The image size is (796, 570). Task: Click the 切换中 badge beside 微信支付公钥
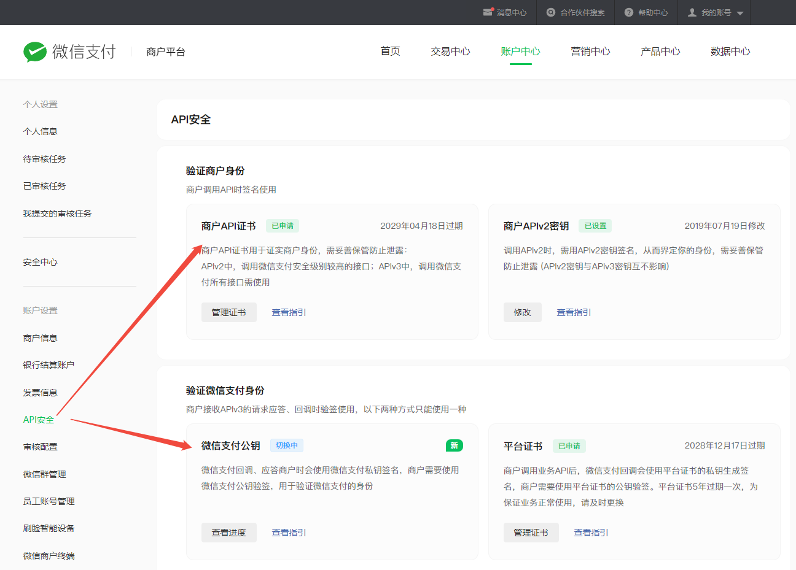(287, 445)
